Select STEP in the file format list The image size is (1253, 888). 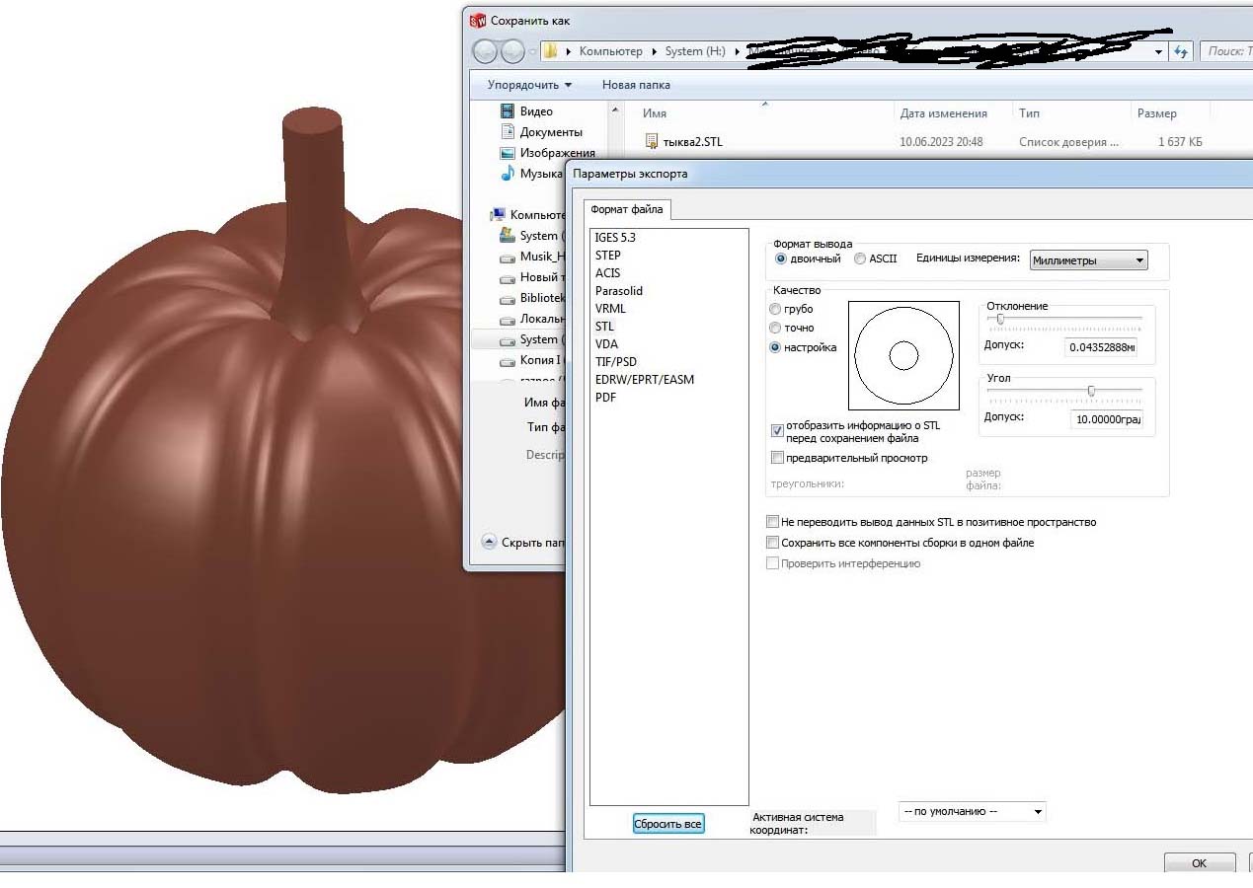(608, 256)
